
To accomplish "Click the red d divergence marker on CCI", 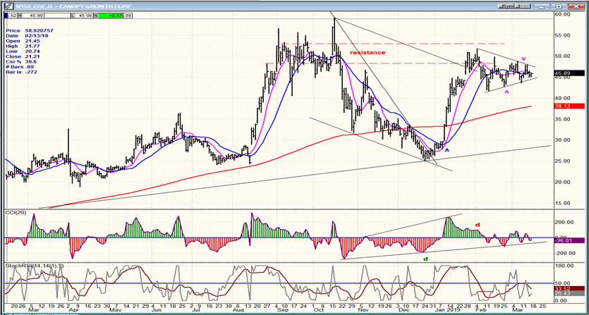I will [x=478, y=225].
